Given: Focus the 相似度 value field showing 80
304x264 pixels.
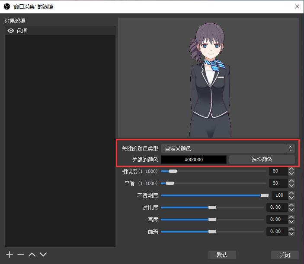Looking at the screenshot, I should 278,171.
